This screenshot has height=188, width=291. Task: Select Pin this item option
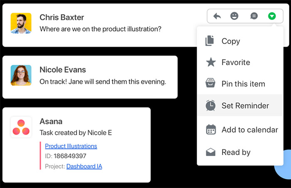243,84
